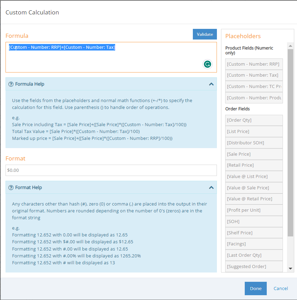The height and width of the screenshot is (300, 297).
Task: Click 'Formatting 12.652 with # will' example line
Action: (x=64, y=263)
